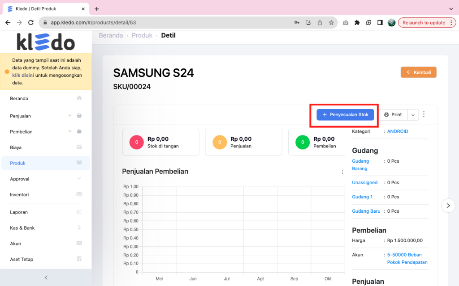Click the Stok di tangan summary card
The image size is (459, 286).
(161, 142)
